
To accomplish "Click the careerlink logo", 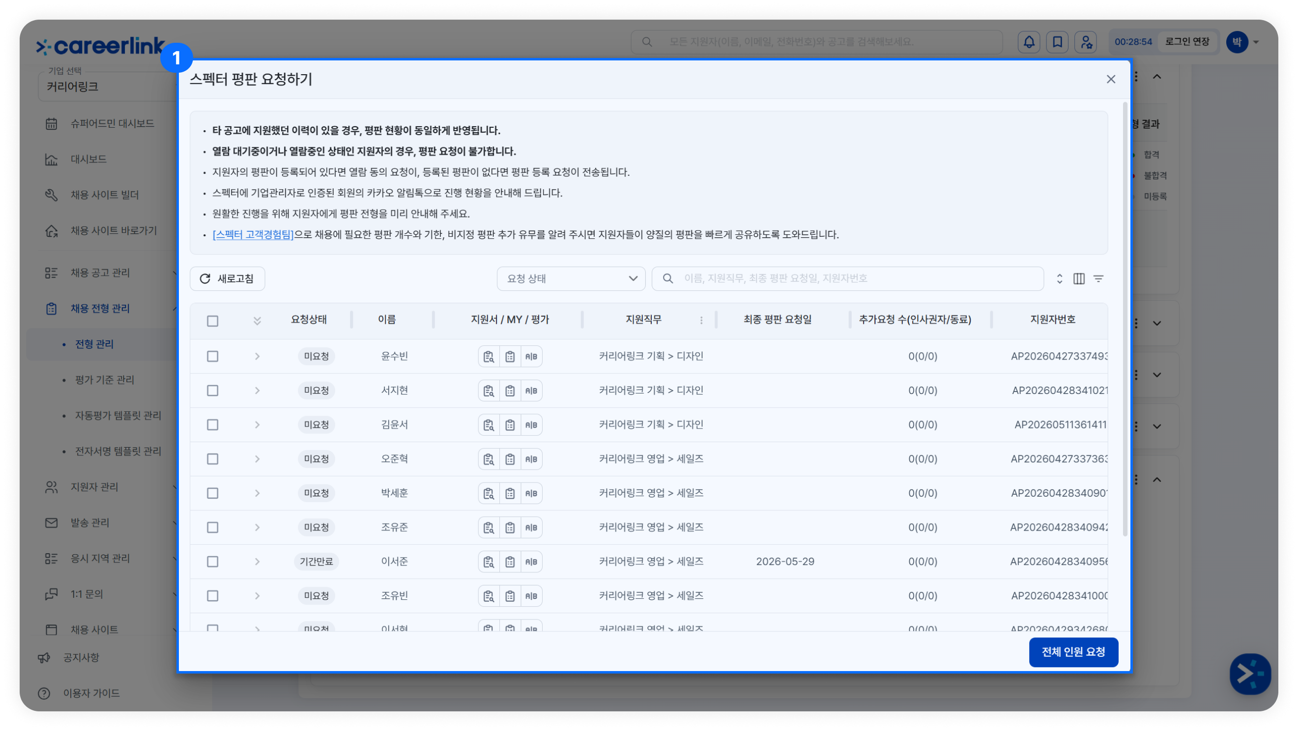I will pyautogui.click(x=100, y=46).
